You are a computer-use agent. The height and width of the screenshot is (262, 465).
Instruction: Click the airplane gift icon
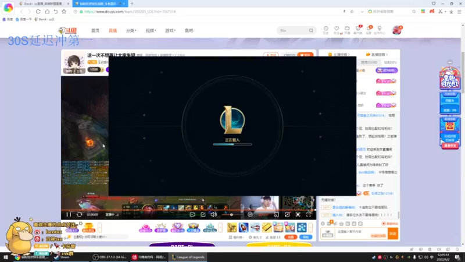[255, 228]
